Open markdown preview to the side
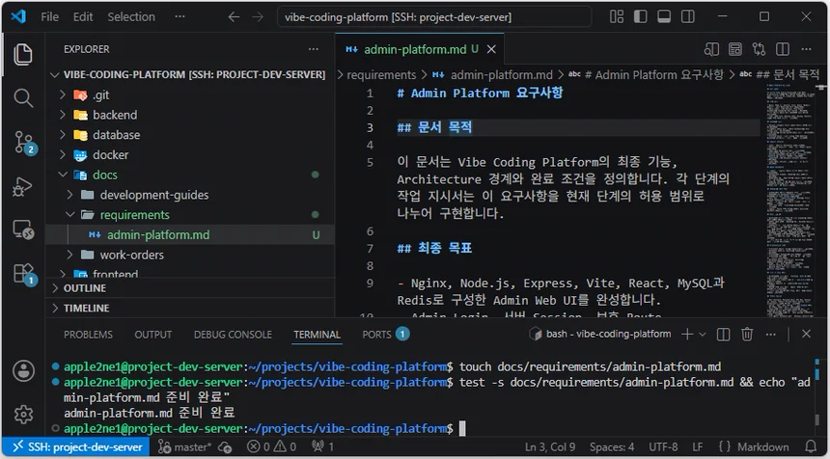Viewport: 830px width, 459px height. [x=711, y=49]
